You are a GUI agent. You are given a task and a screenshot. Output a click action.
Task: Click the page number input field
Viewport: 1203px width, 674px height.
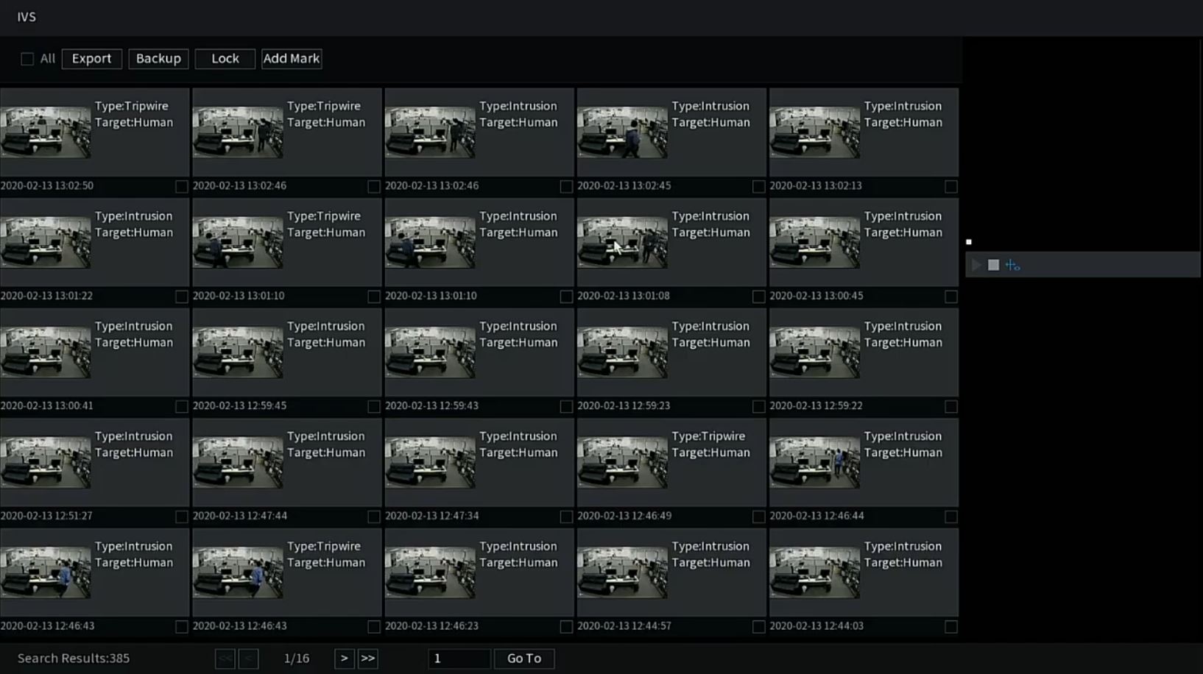coord(459,659)
